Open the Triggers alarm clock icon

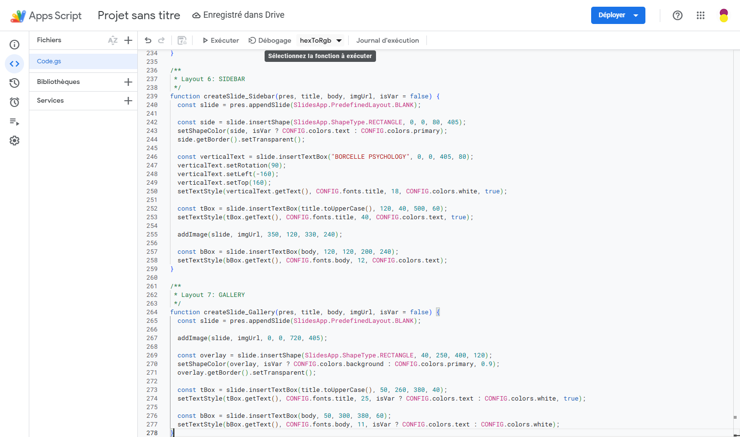point(14,102)
